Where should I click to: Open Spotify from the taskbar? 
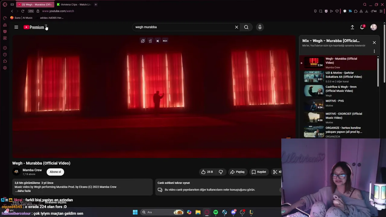click(216, 212)
